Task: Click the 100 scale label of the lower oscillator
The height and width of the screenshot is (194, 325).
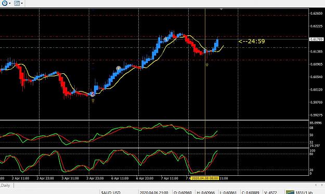Action: click(x=312, y=151)
